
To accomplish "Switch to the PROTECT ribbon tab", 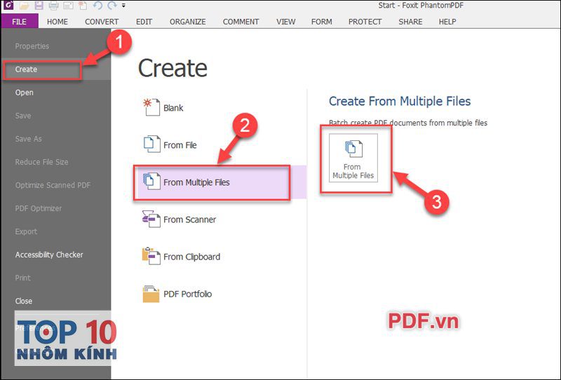I will tap(365, 22).
